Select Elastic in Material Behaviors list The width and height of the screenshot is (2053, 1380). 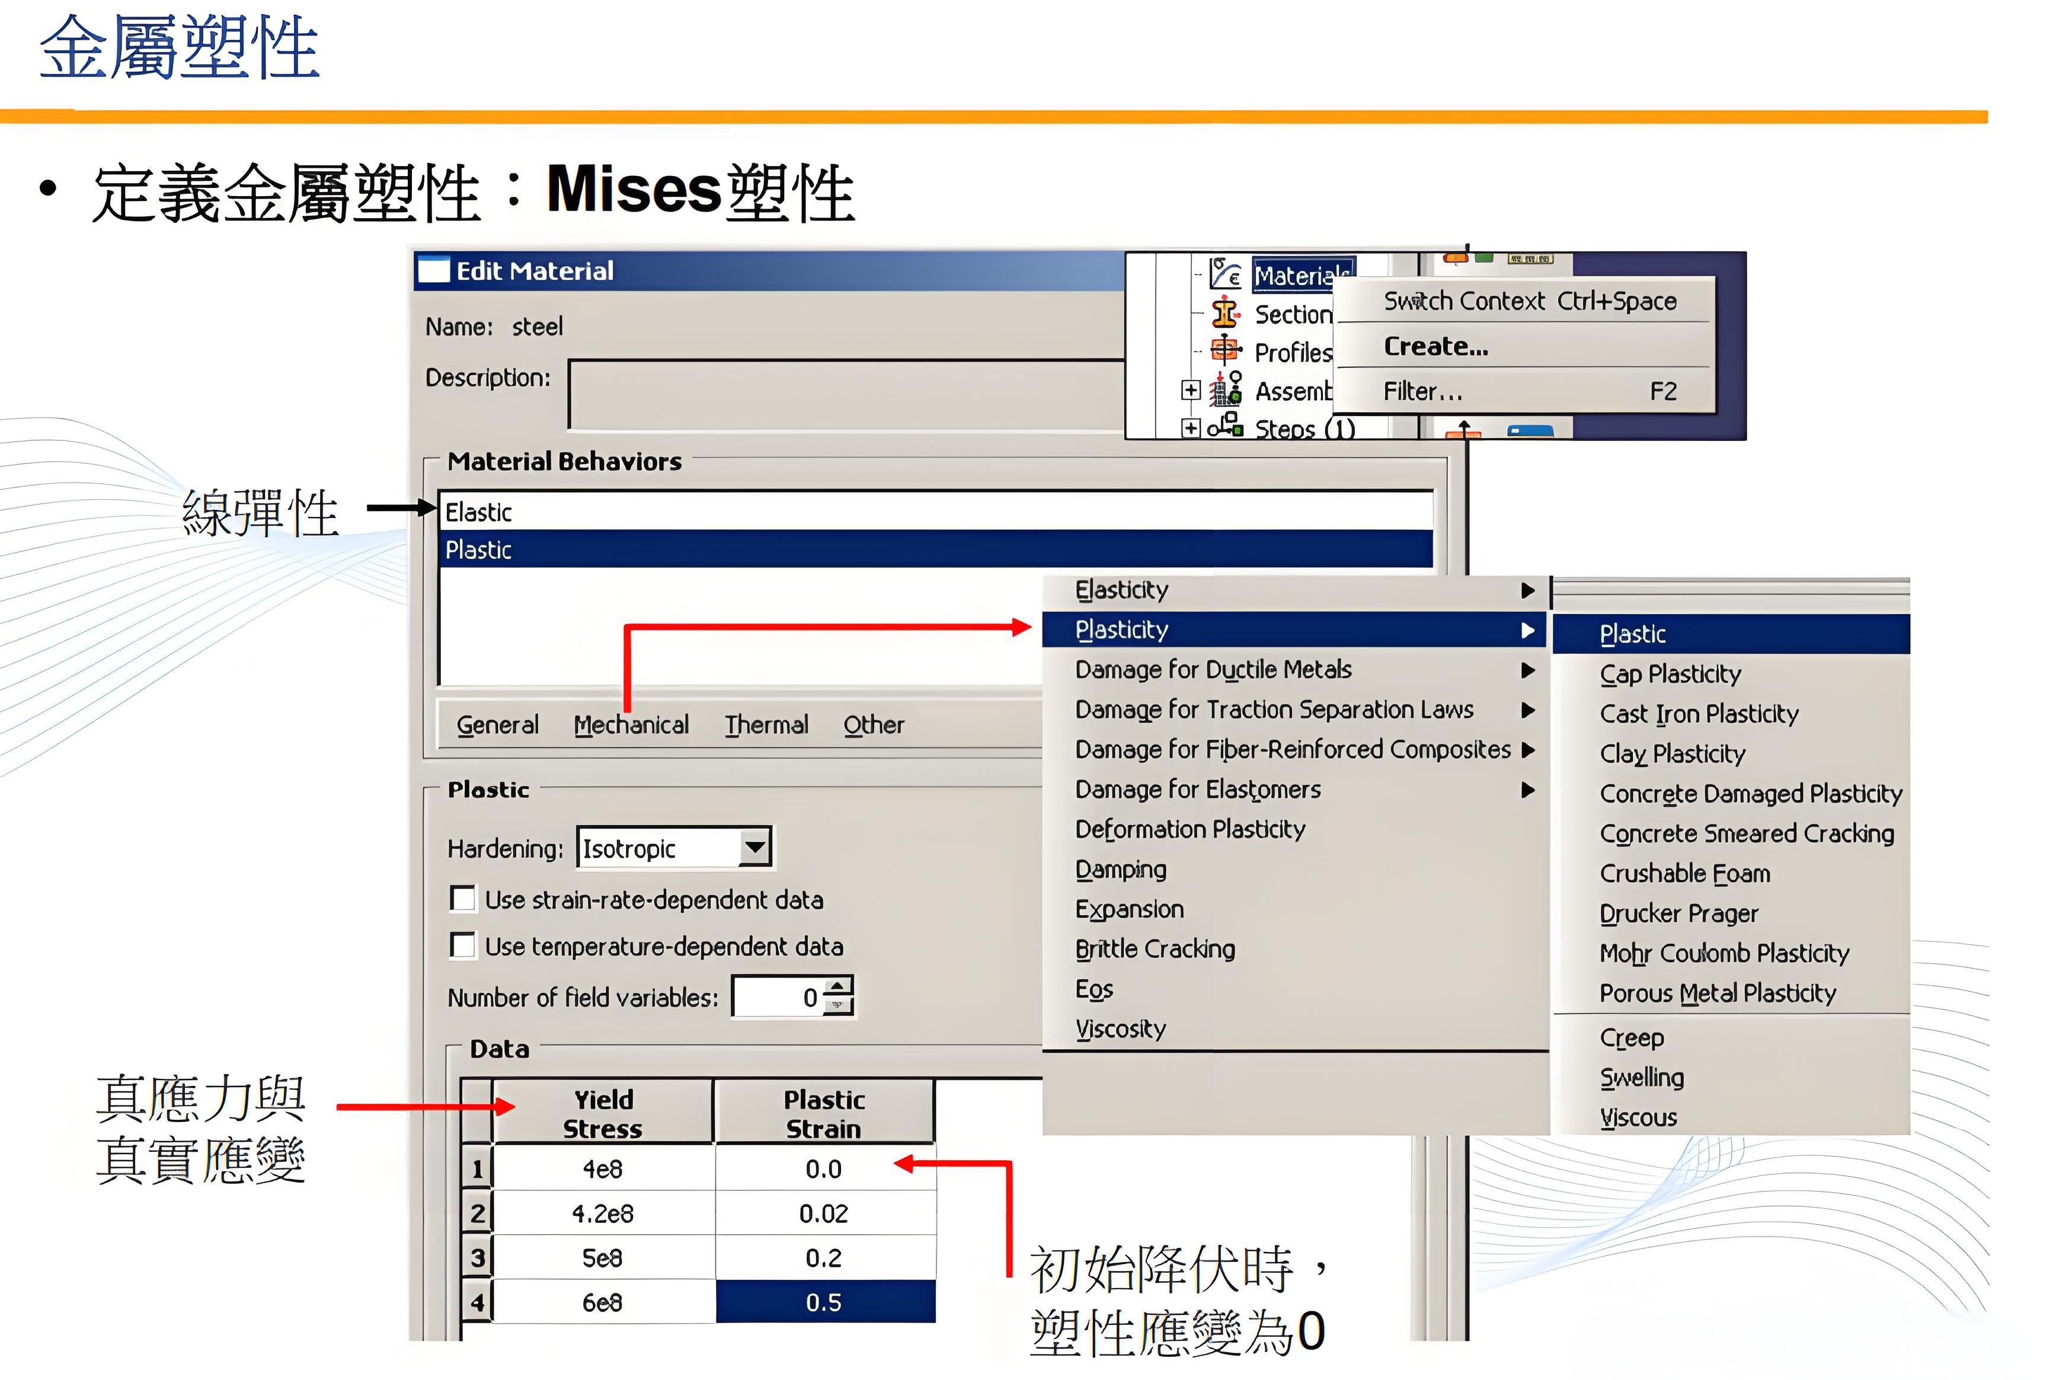click(x=478, y=512)
